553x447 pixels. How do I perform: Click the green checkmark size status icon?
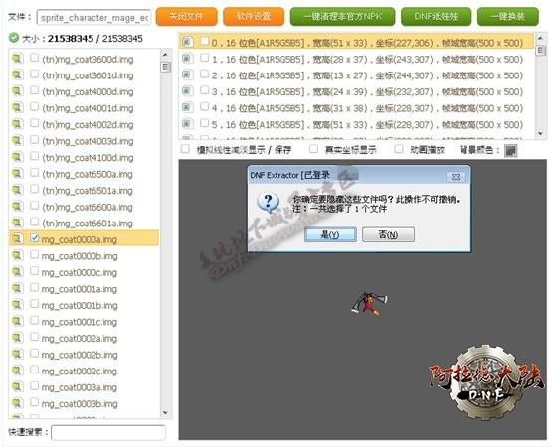(x=13, y=38)
